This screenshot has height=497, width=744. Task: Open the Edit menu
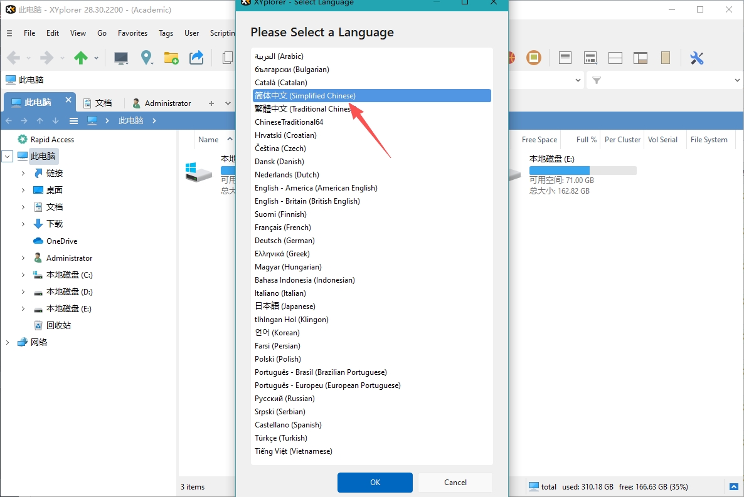click(53, 33)
